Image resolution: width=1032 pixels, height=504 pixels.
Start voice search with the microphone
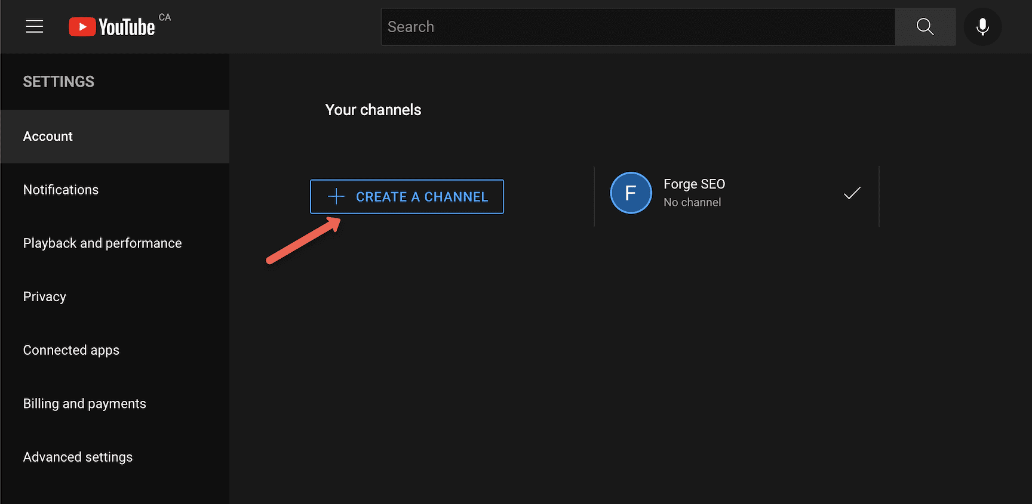point(982,27)
